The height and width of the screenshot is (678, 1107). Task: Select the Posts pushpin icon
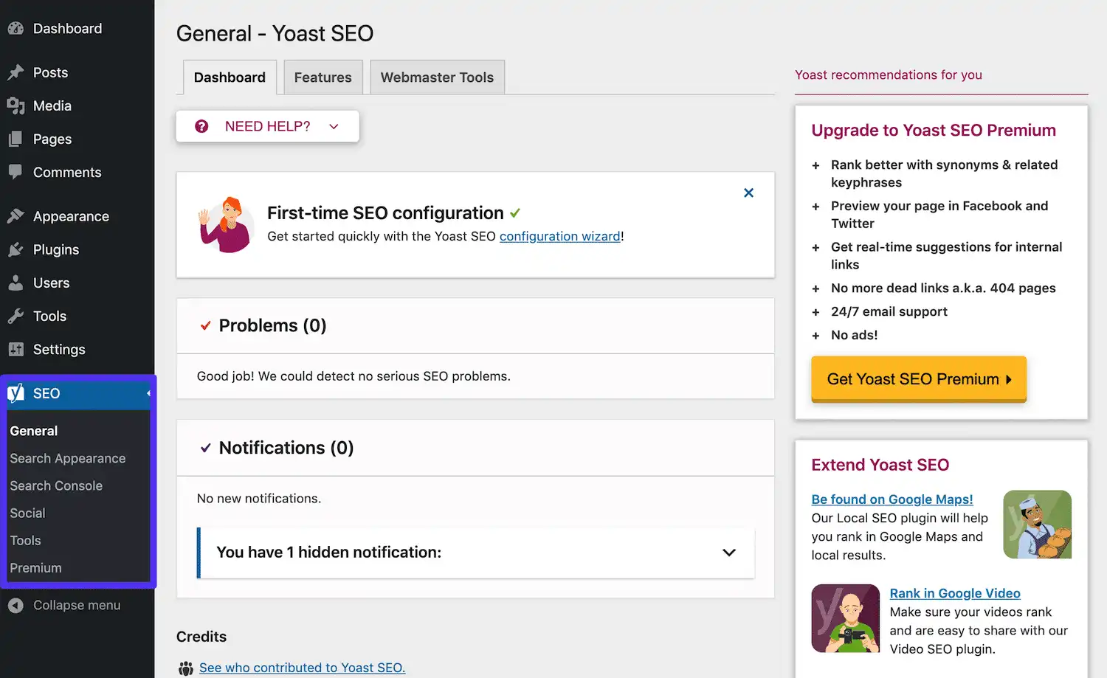pyautogui.click(x=16, y=72)
